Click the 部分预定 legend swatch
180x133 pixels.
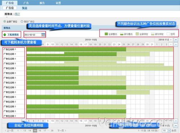[153, 34]
